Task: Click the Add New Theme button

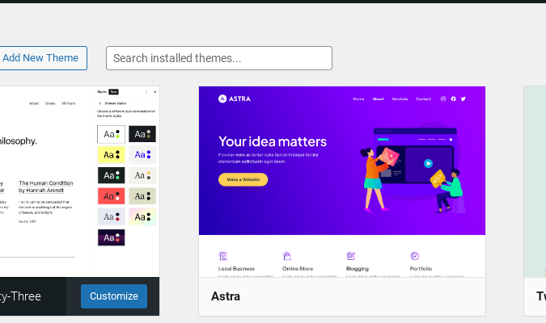Action: 42,58
